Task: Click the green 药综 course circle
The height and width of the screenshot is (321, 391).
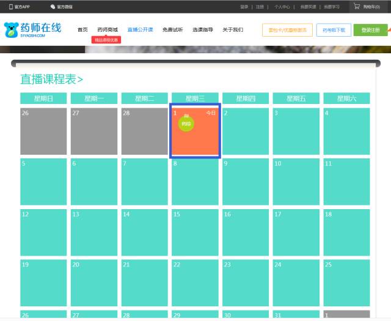Action: point(186,124)
